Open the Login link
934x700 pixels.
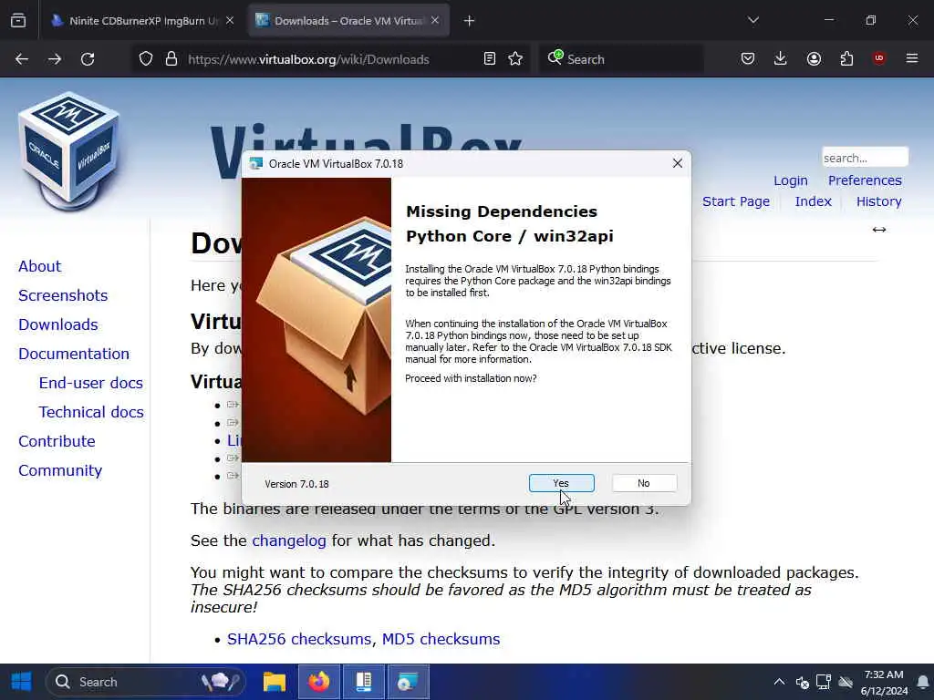[x=791, y=180]
